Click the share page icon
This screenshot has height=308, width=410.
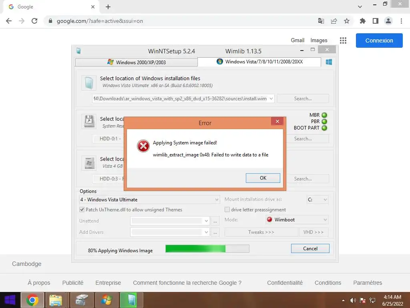(334, 21)
